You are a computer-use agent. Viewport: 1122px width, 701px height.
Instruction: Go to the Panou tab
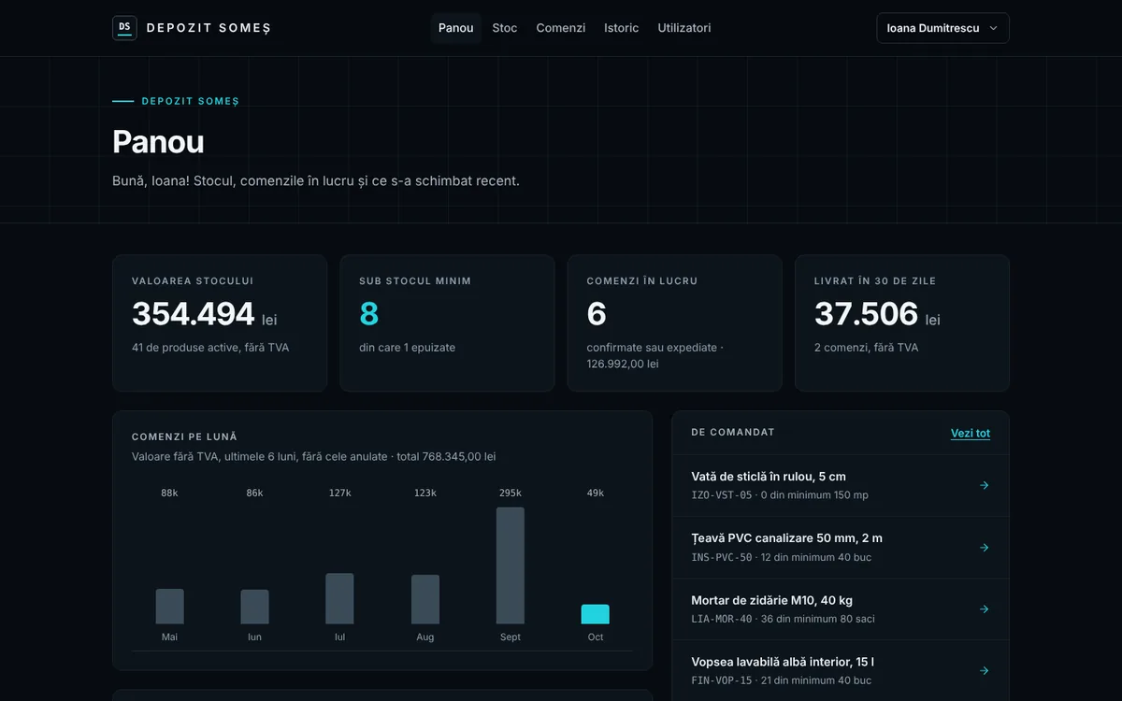[x=456, y=28]
